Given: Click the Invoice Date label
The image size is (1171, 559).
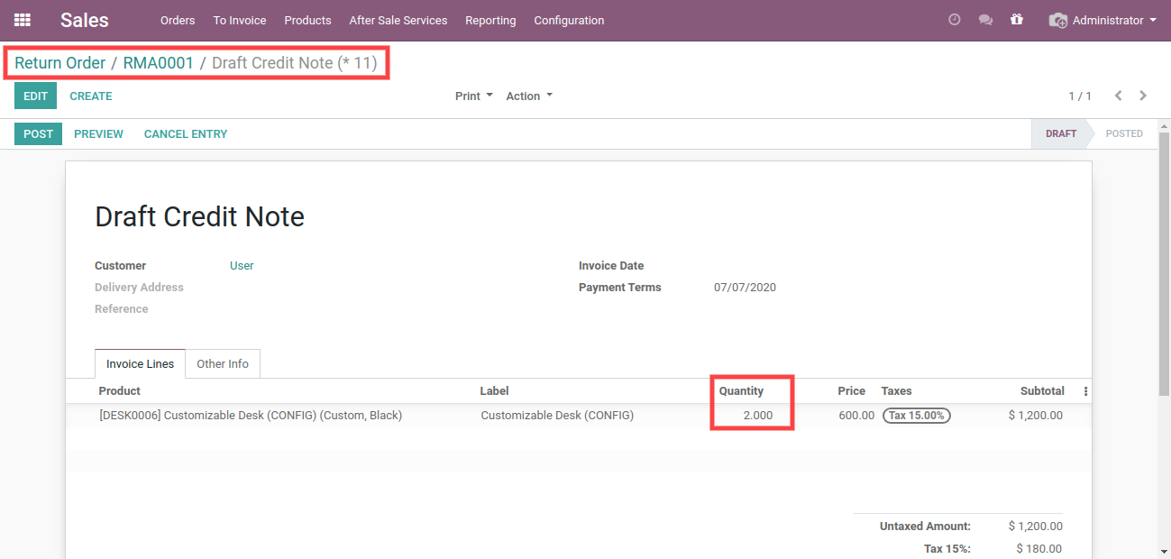Looking at the screenshot, I should (611, 266).
